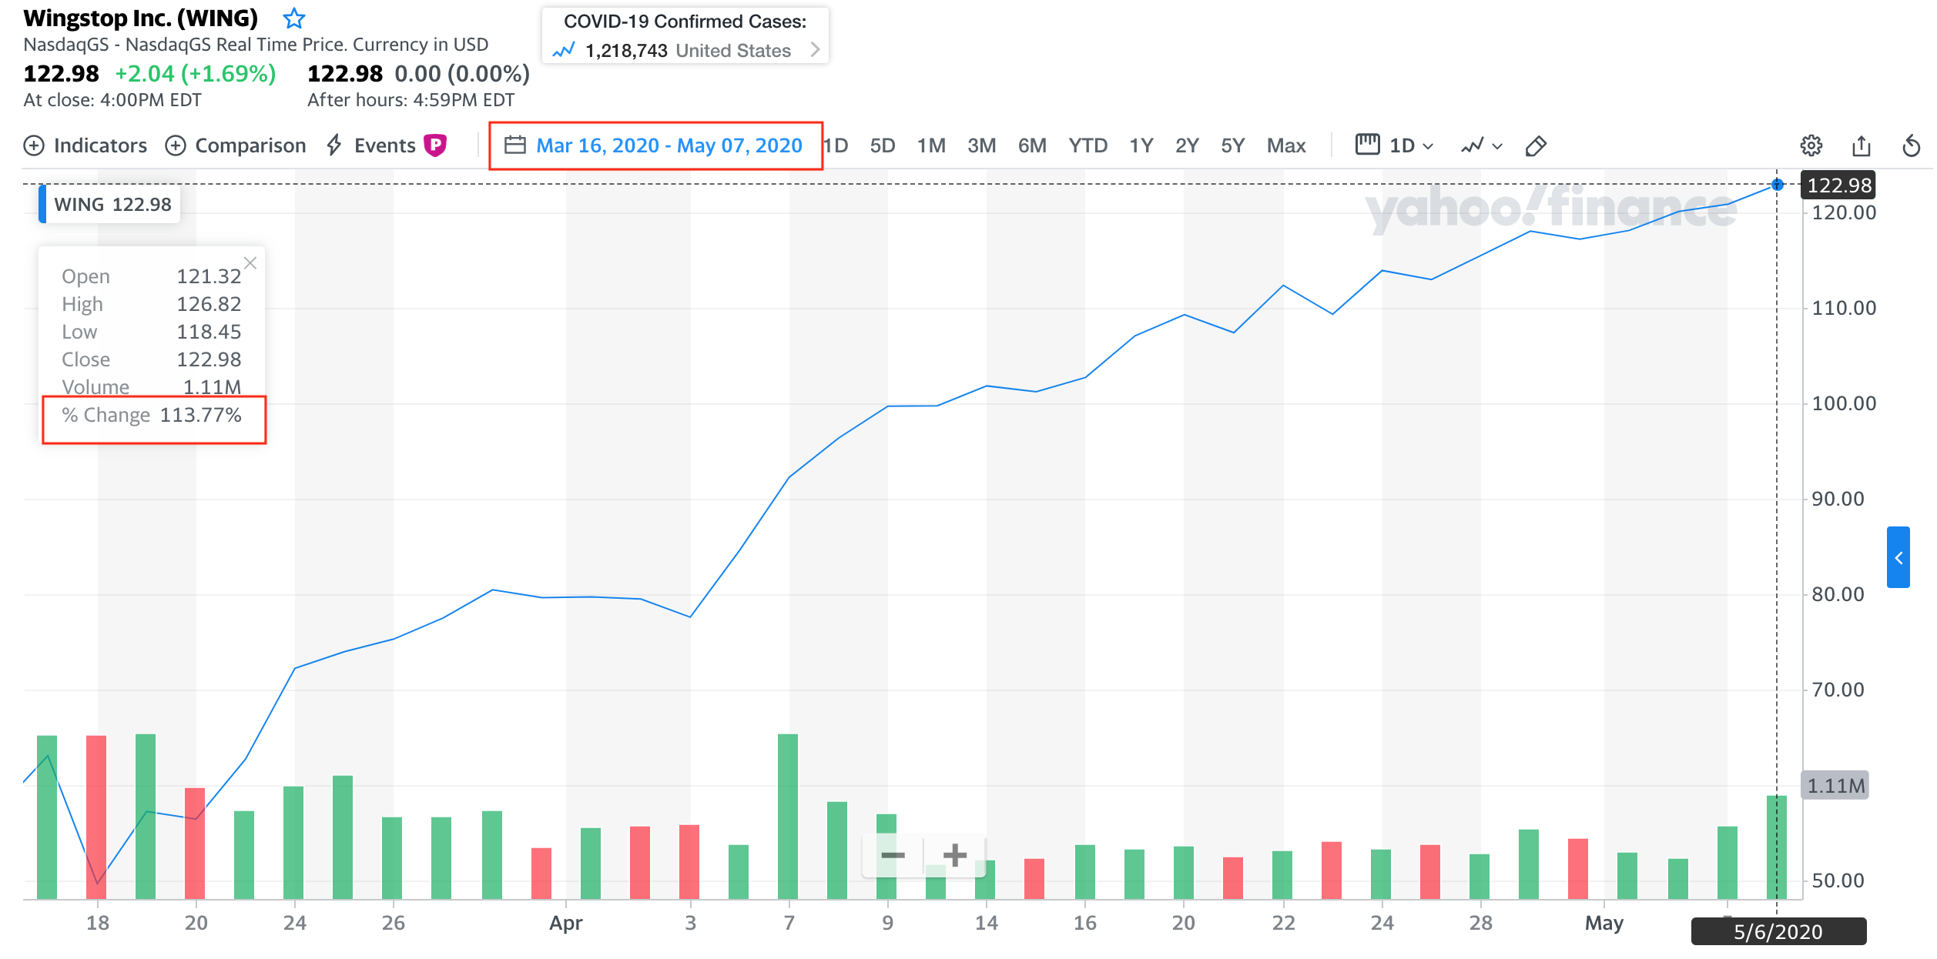The width and height of the screenshot is (1937, 959).
Task: Click the COVID trend line icon
Action: 564,51
